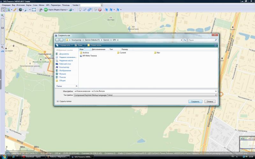Activate the ruler distance measurement tool
Screen dimensions: 255x159
point(15,10)
